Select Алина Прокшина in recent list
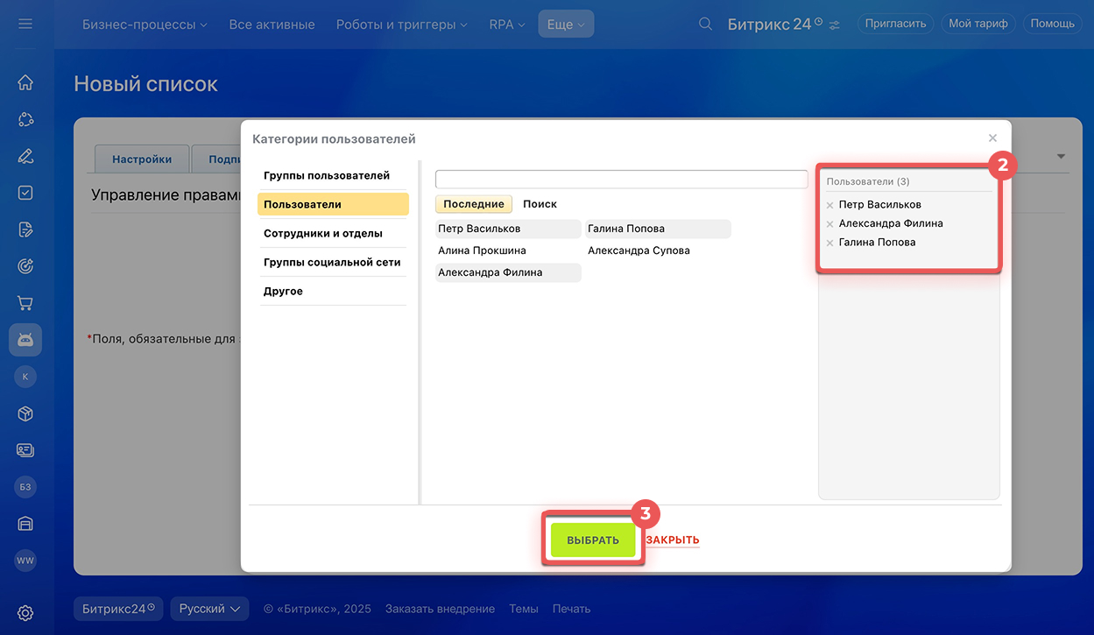Image resolution: width=1094 pixels, height=635 pixels. click(508, 250)
